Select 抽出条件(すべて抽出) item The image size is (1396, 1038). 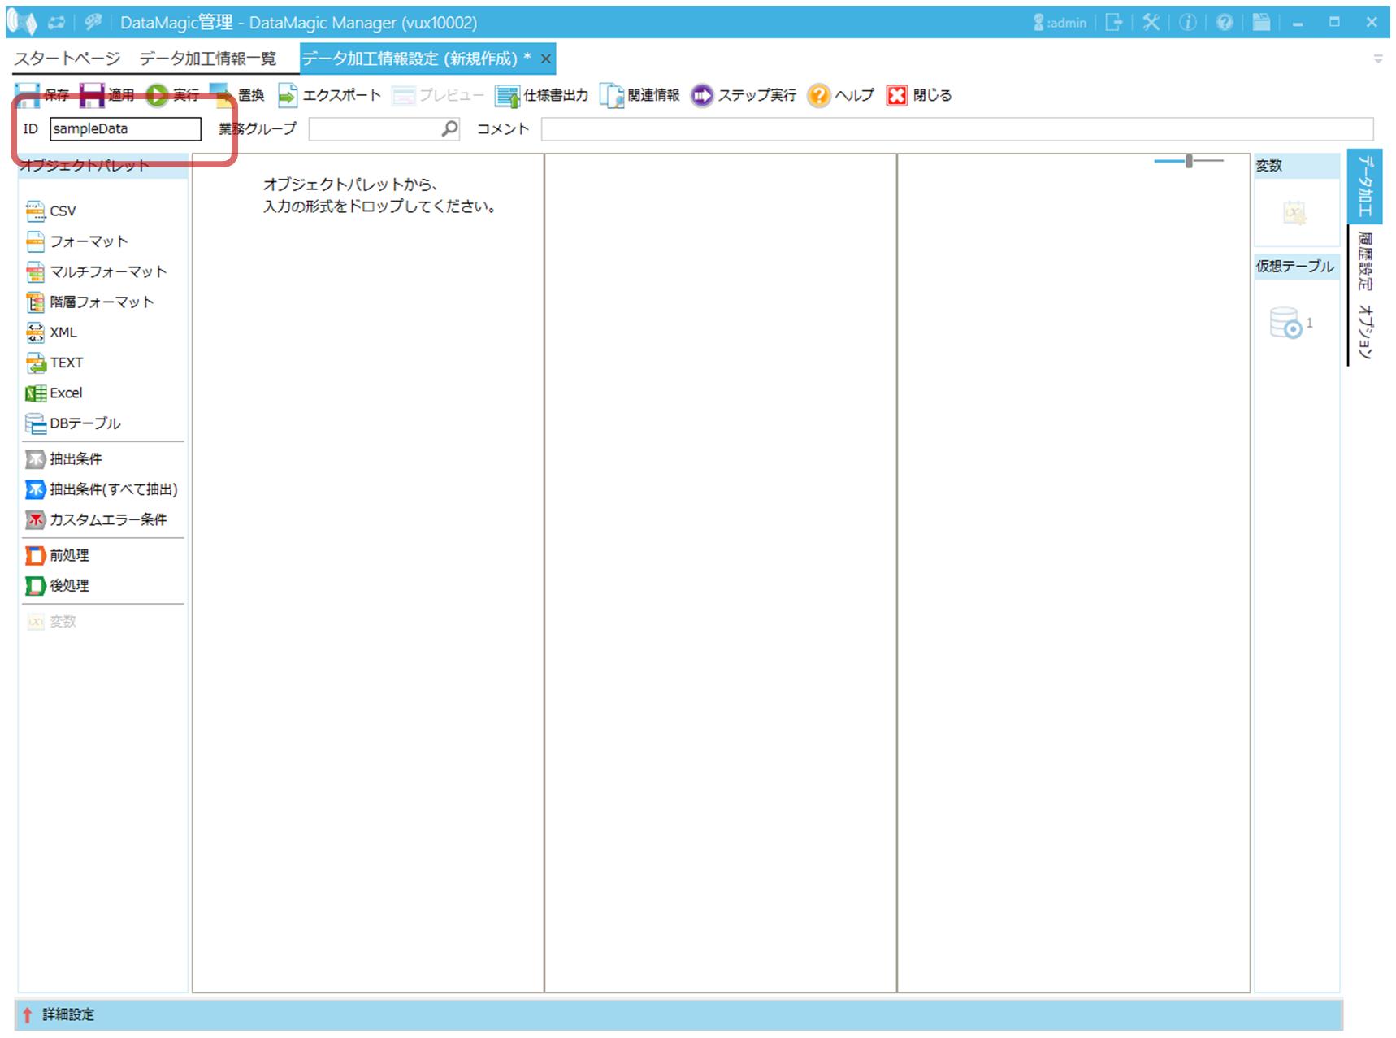coord(102,489)
